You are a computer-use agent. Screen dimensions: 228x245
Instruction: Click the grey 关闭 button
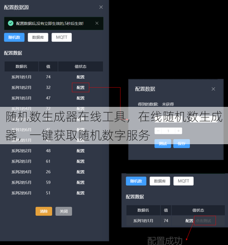pyautogui.click(x=64, y=211)
